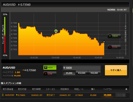Click the ステータス column header
The height and width of the screenshot is (102, 133).
click(50, 89)
